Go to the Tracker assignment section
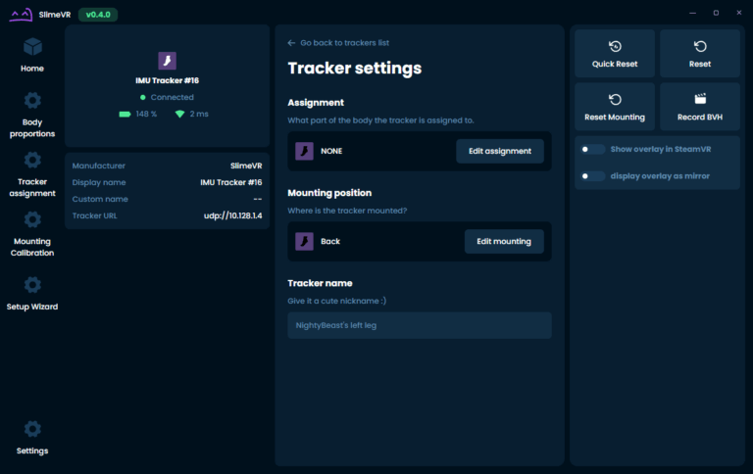753x474 pixels. 32,160
